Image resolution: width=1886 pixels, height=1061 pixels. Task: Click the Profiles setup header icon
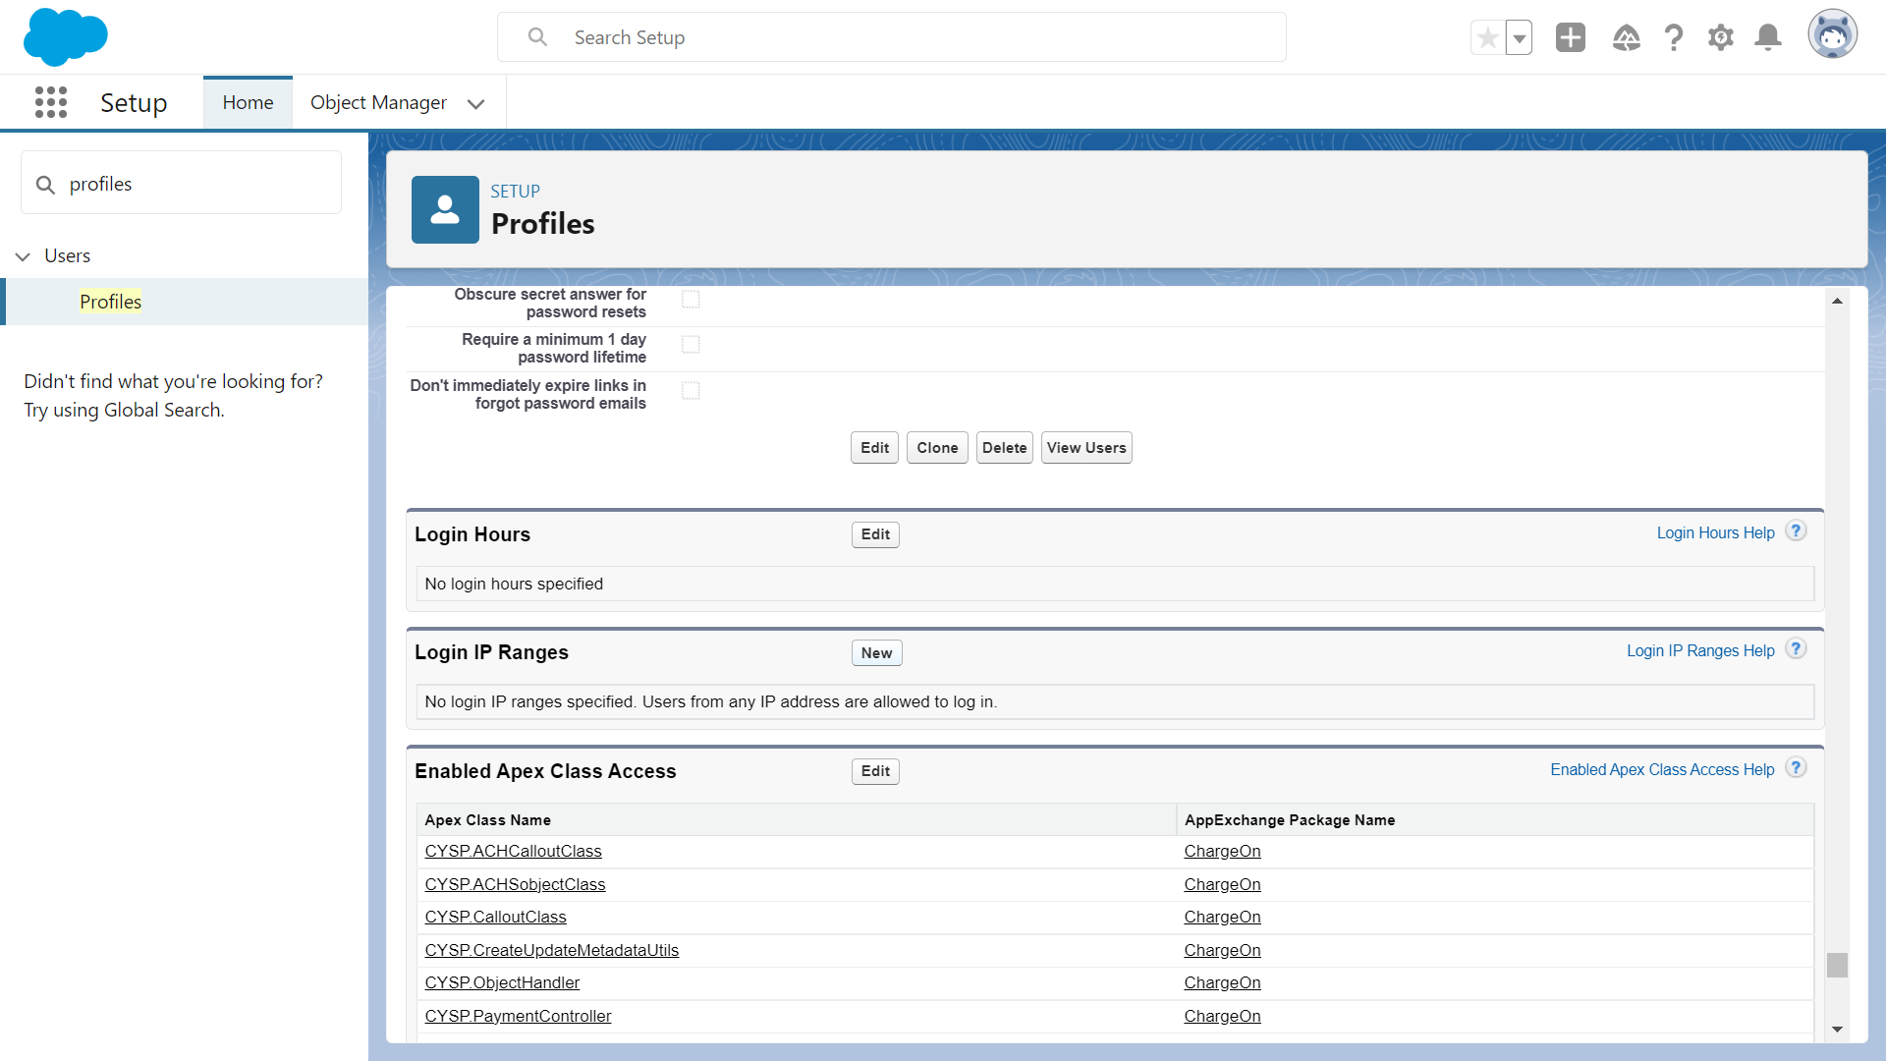click(x=445, y=209)
